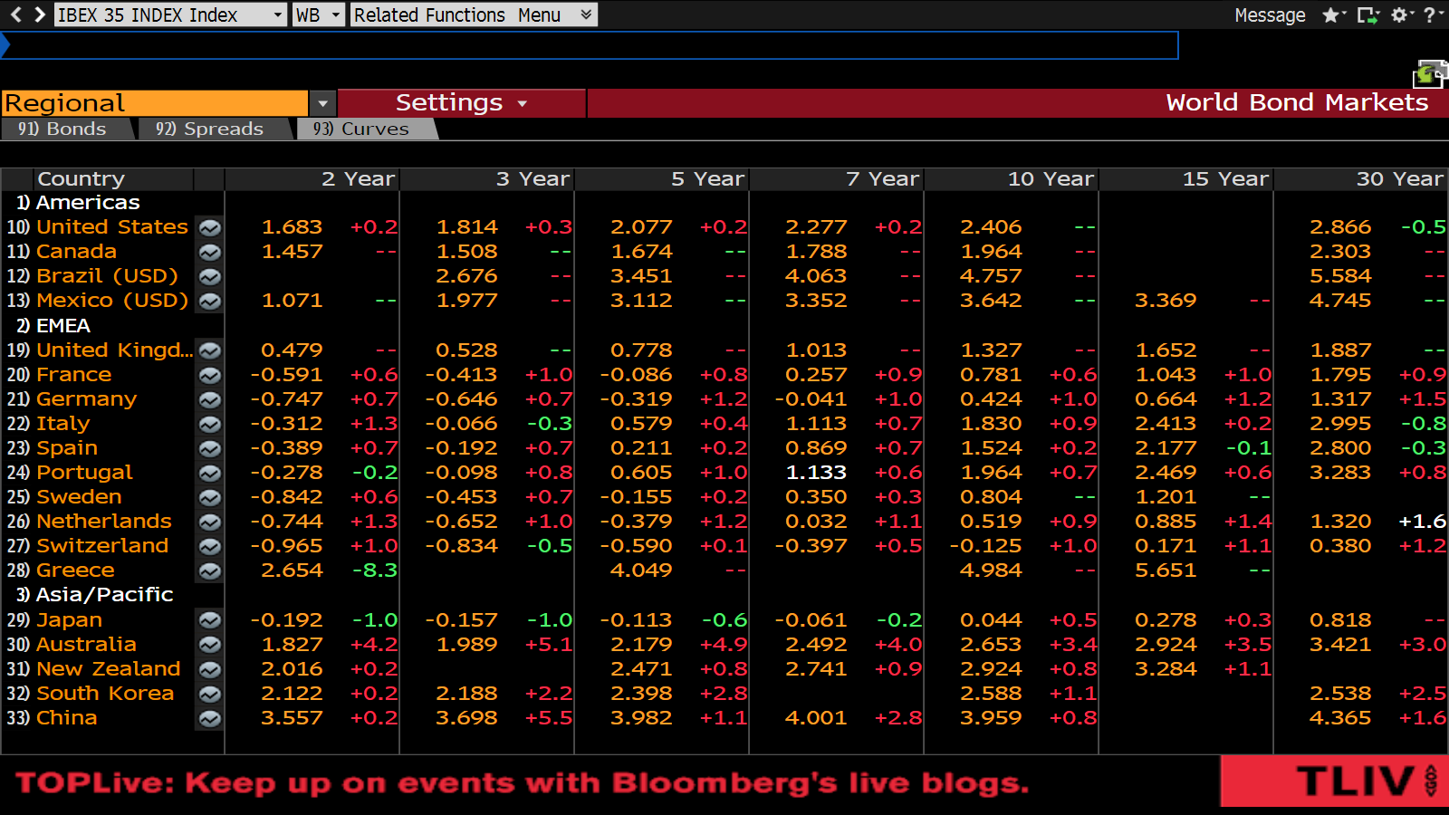Image resolution: width=1449 pixels, height=815 pixels.
Task: Click the Japan country link
Action: click(x=69, y=620)
